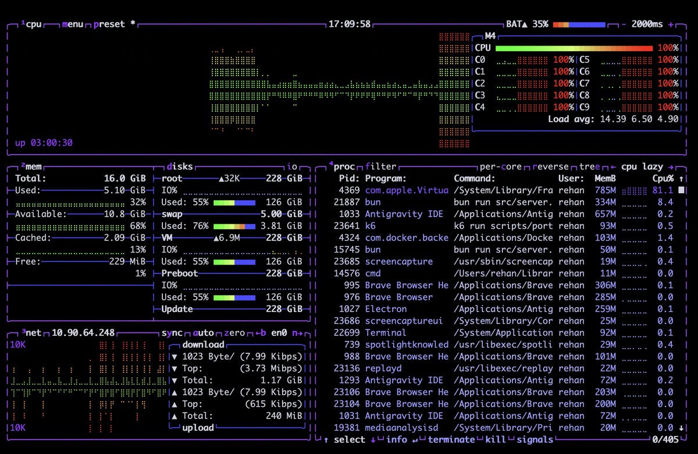This screenshot has height=454, width=698.
Task: Move process selection up arrow
Action: [326, 439]
